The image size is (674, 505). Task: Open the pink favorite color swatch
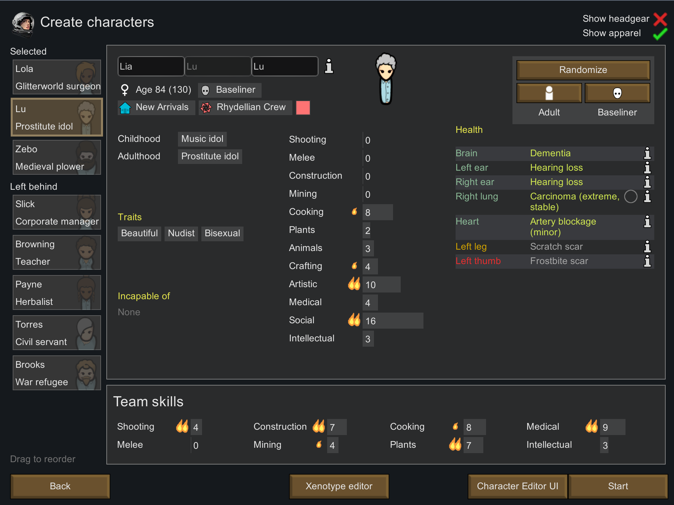(303, 108)
